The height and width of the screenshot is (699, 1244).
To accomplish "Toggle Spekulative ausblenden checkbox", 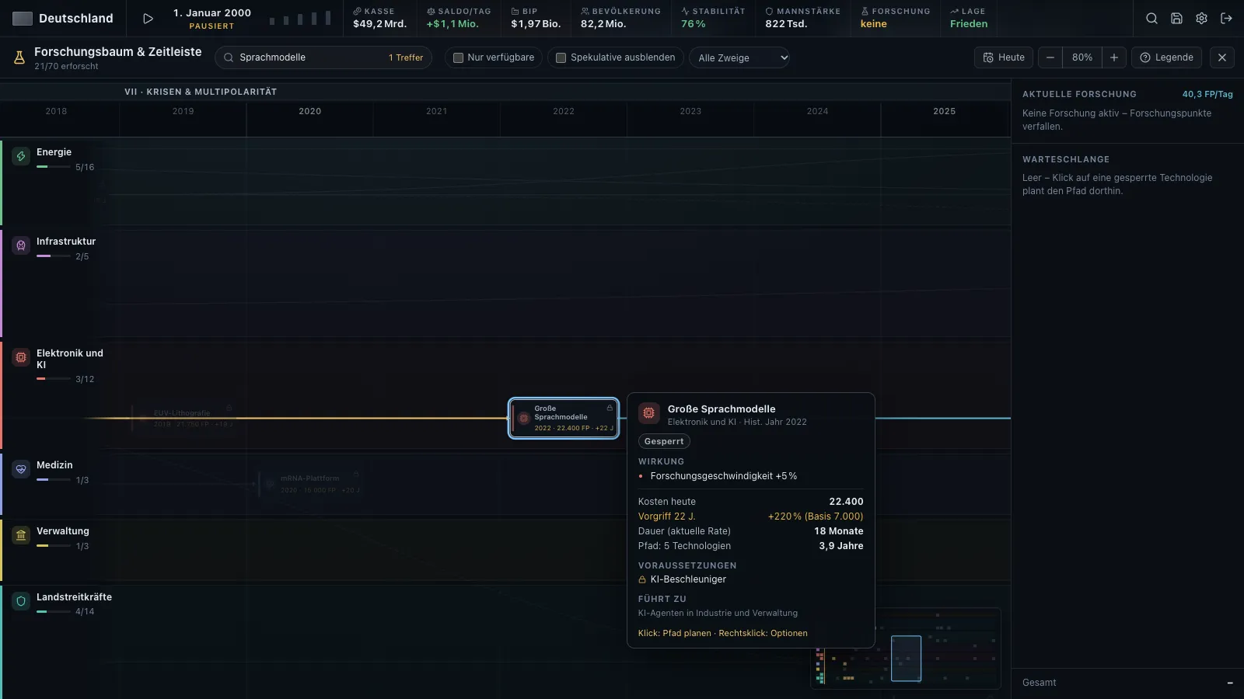I will [561, 57].
